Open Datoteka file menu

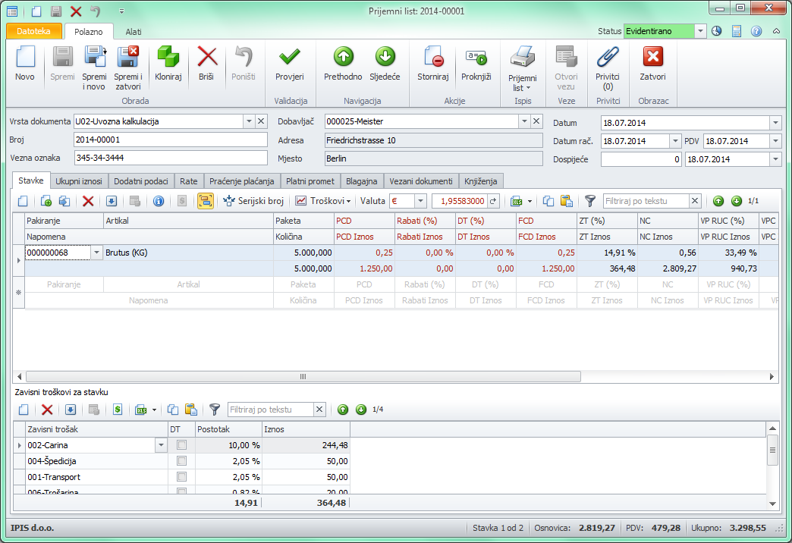tap(34, 31)
